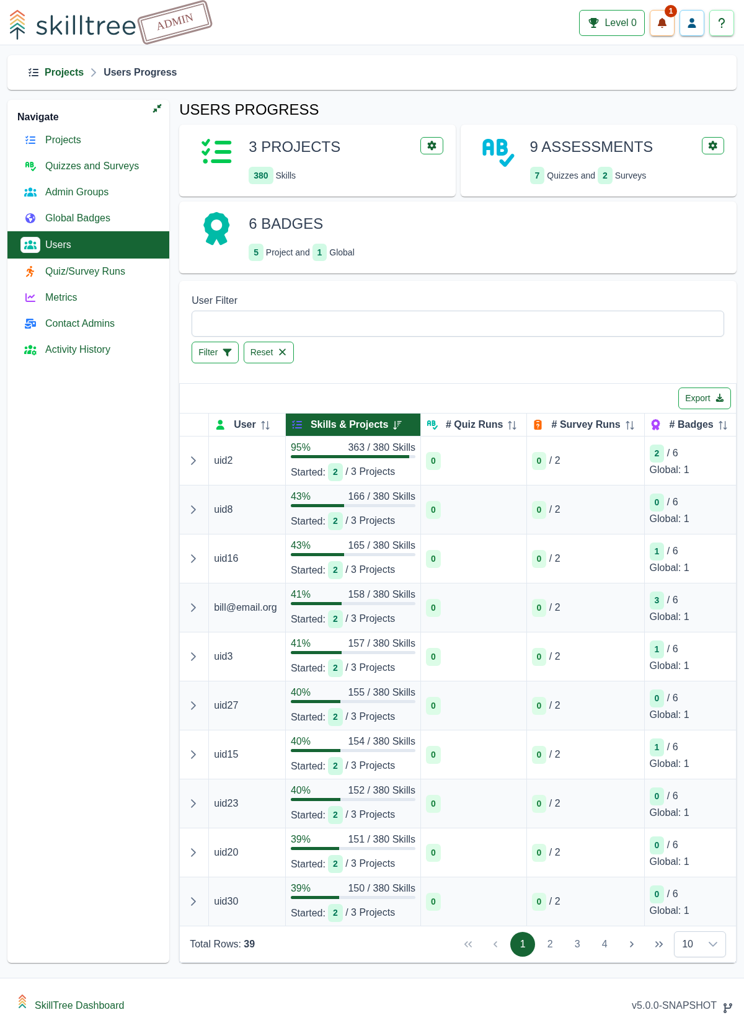This screenshot has width=744, height=1028.
Task: Expand the bill@email.org row
Action: tap(193, 608)
